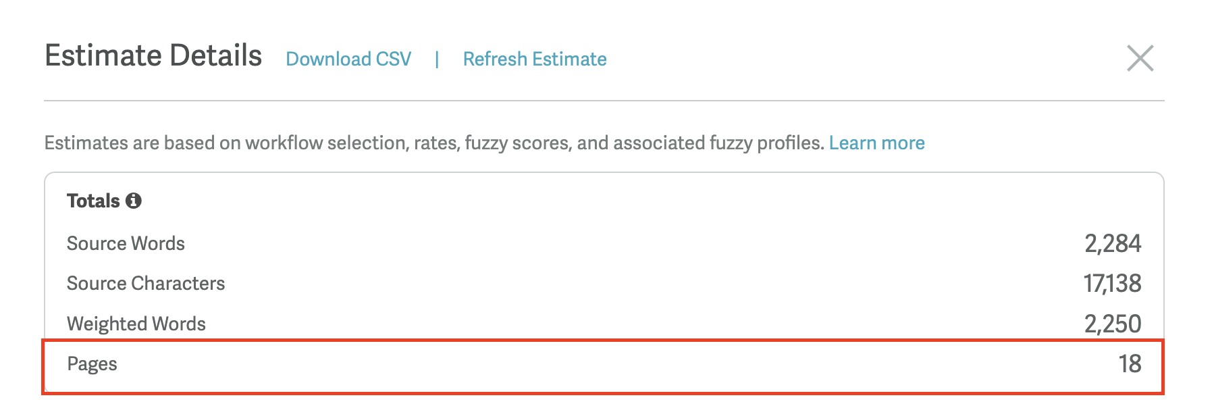The width and height of the screenshot is (1214, 404).
Task: Select the Weighted Words label
Action: pyautogui.click(x=136, y=324)
